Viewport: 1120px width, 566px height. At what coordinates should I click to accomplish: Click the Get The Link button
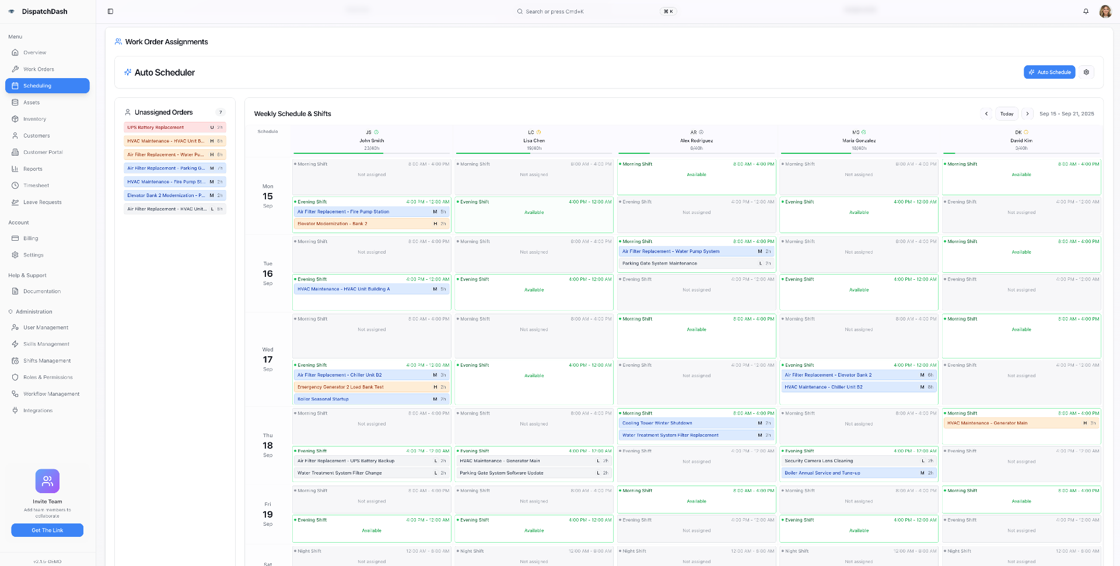tap(47, 530)
